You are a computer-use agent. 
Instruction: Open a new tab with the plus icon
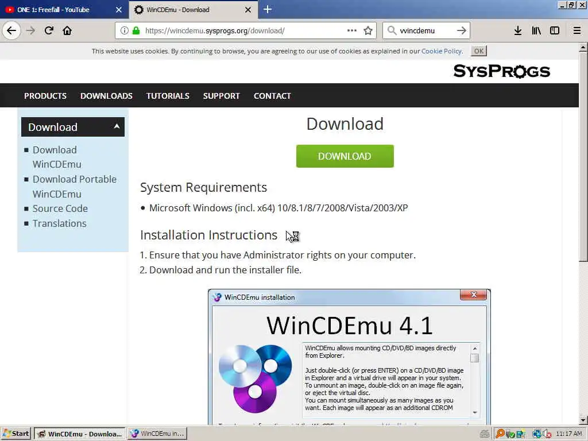click(x=268, y=9)
